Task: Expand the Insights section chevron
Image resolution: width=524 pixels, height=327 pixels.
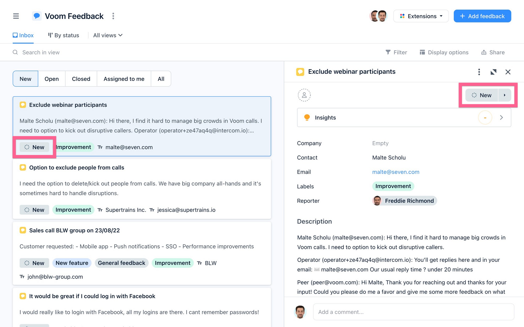Action: (x=501, y=117)
